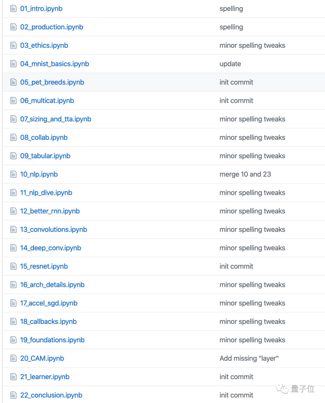Viewport: 325px width, 403px height.
Task: View the "merge 10 and 23" commit
Action: point(245,174)
